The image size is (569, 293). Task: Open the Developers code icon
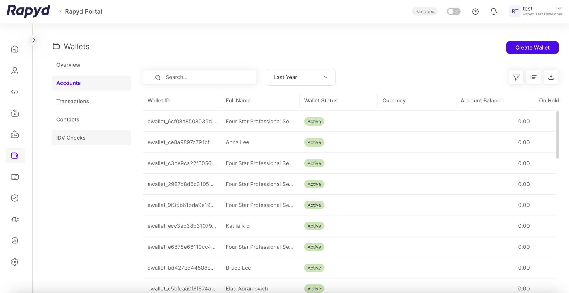point(15,92)
